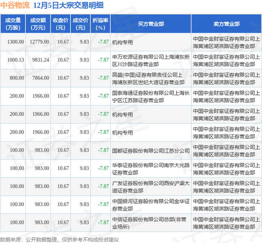The width and height of the screenshot is (262, 243).
Task: Select the 成交量(万股) column header
Action: click(13, 24)
